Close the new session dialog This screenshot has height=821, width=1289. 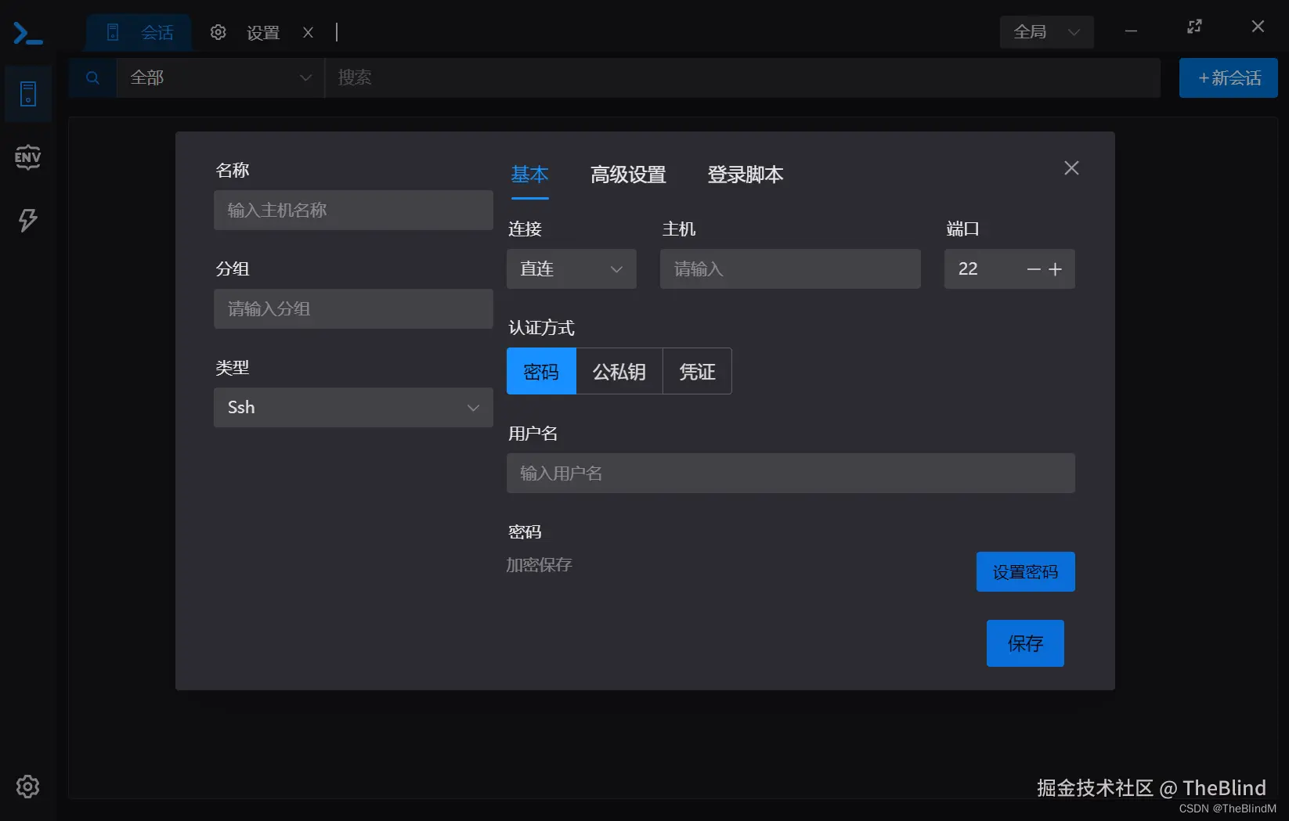[1071, 168]
